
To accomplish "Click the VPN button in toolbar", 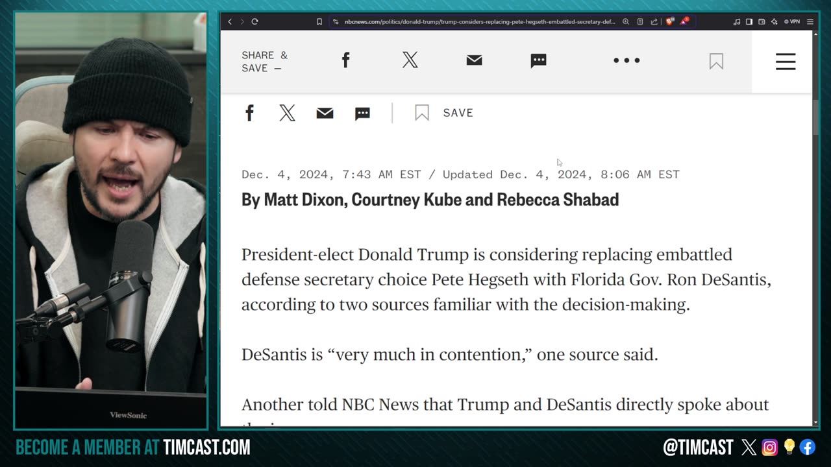I will click(792, 21).
